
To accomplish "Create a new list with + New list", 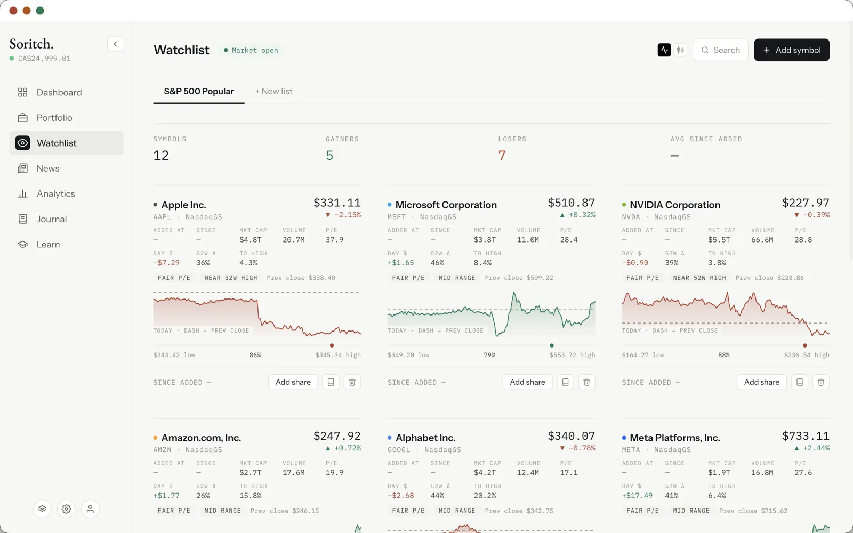I will [x=273, y=91].
